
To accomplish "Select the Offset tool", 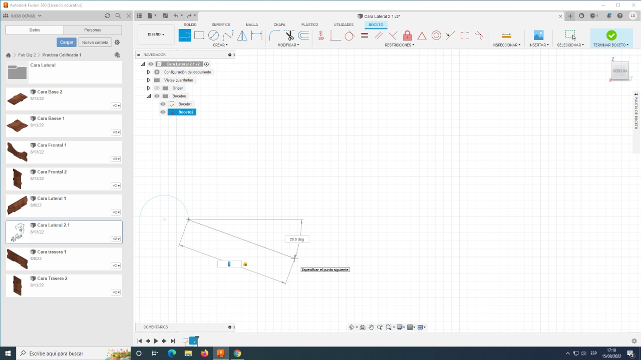I will tap(303, 35).
